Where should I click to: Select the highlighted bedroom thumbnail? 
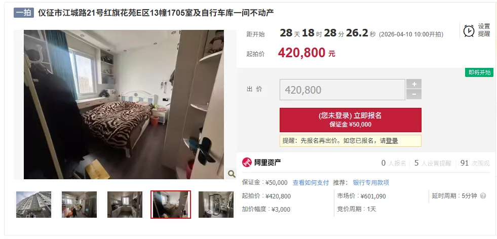coord(171,205)
